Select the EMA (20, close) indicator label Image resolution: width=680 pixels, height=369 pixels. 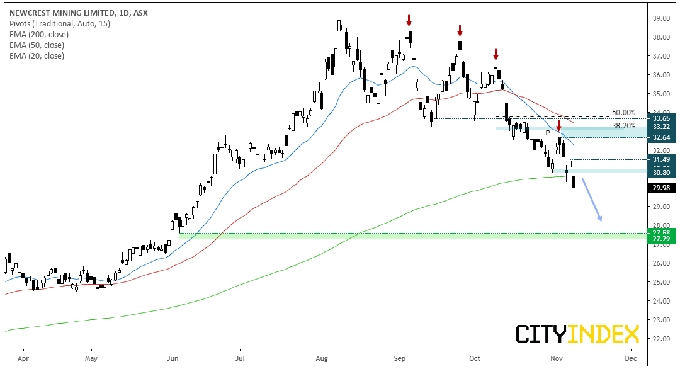[x=37, y=56]
